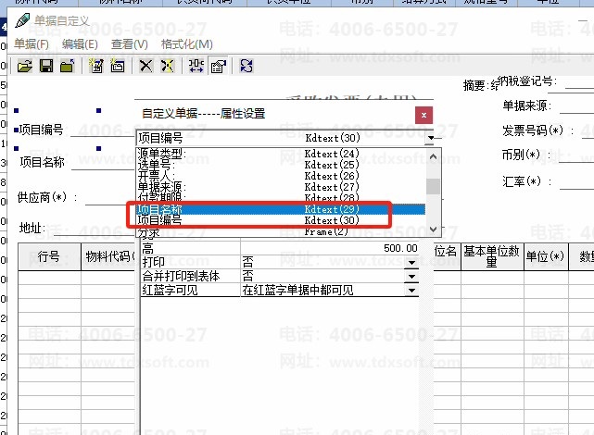
Task: Click the 行号 column header
Action: point(49,256)
